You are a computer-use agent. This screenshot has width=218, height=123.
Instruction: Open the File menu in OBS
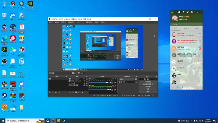pos(51,22)
